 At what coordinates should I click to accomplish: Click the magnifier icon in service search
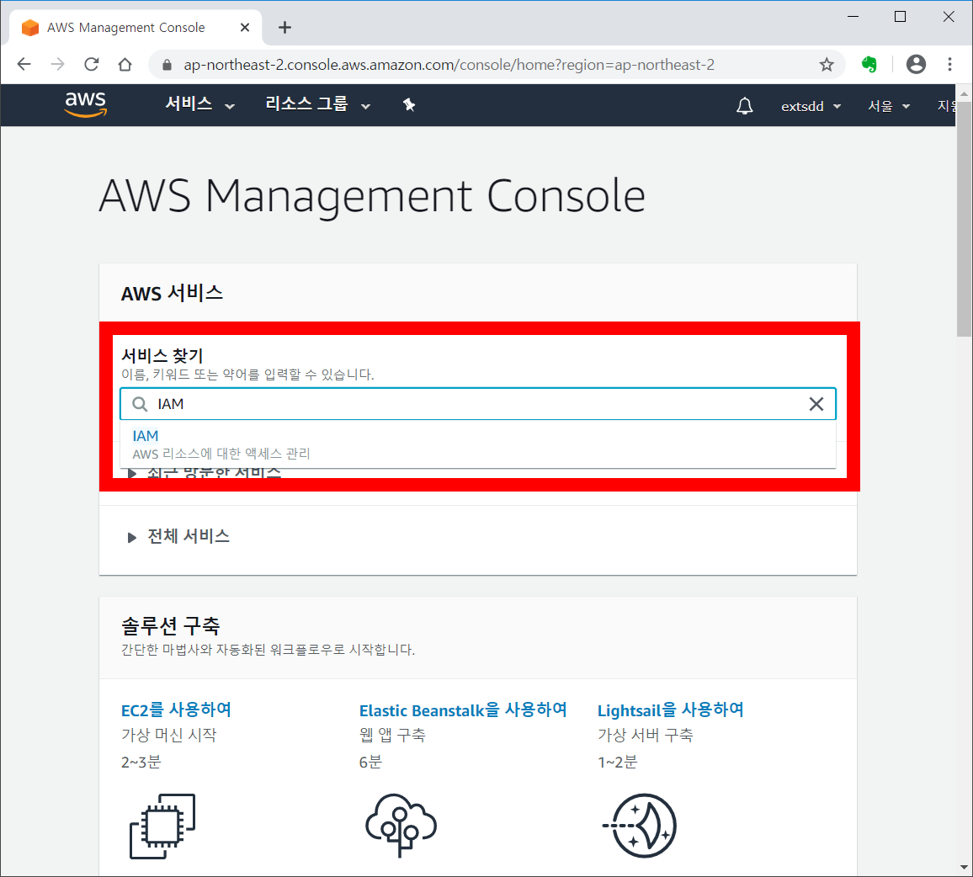pyautogui.click(x=141, y=405)
